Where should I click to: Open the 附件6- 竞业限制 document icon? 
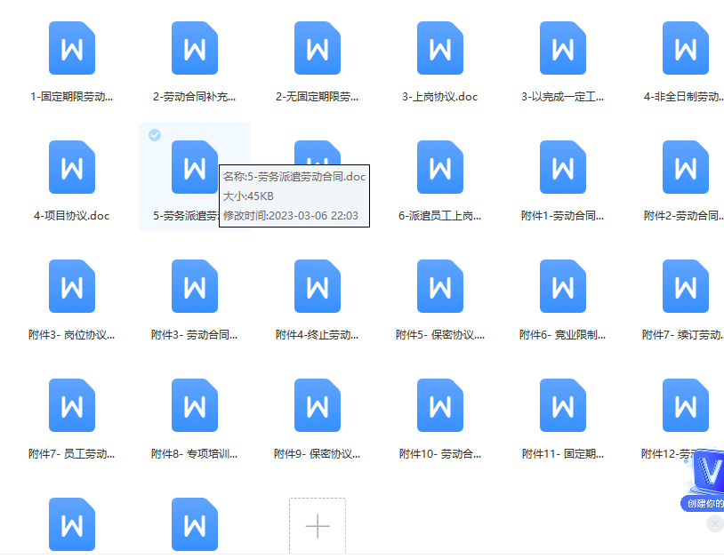[x=563, y=286]
